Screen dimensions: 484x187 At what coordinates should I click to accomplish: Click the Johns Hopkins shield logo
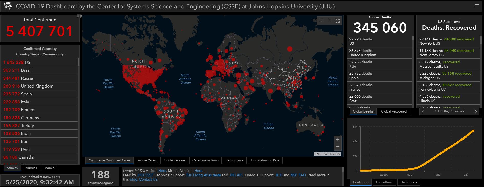point(8,6)
